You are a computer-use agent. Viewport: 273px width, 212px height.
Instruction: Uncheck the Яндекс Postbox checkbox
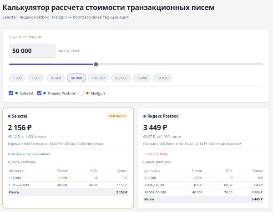click(x=39, y=94)
